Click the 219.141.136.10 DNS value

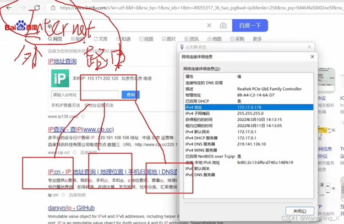252,144
